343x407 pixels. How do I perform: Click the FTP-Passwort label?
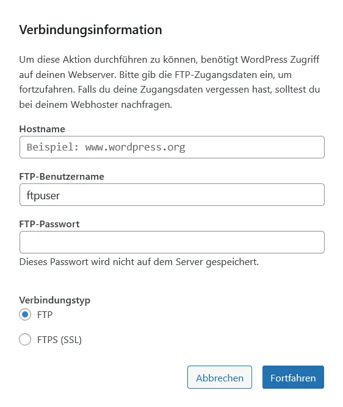(x=49, y=224)
